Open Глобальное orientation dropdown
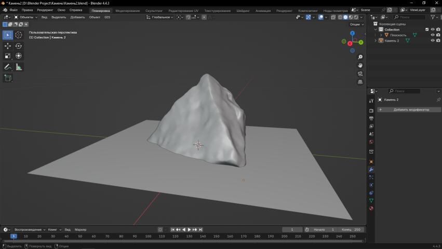 pos(159,17)
